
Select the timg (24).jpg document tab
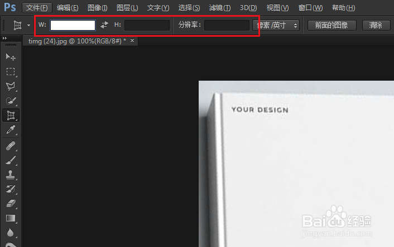point(78,41)
